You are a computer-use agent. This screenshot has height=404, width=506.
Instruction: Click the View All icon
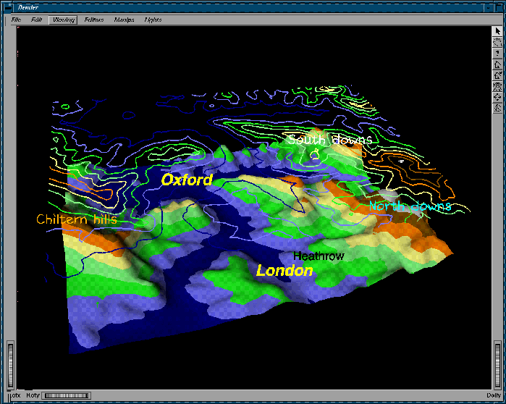[497, 85]
